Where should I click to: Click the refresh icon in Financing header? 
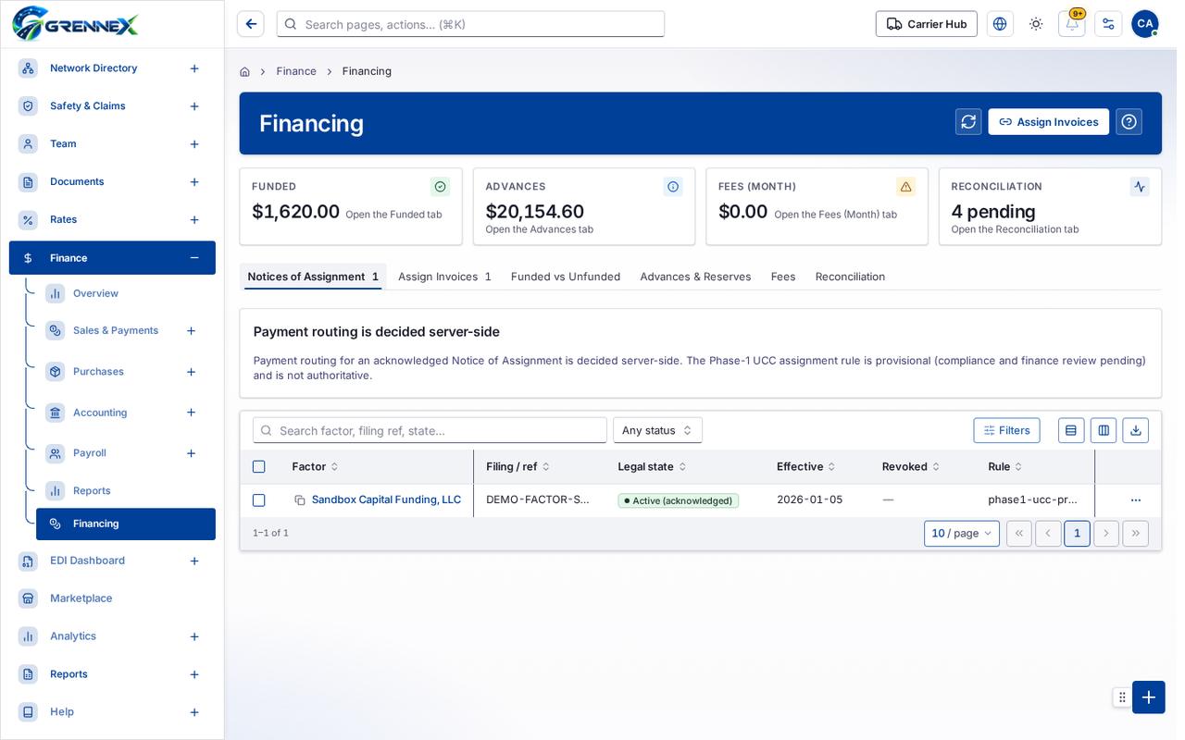coord(968,122)
